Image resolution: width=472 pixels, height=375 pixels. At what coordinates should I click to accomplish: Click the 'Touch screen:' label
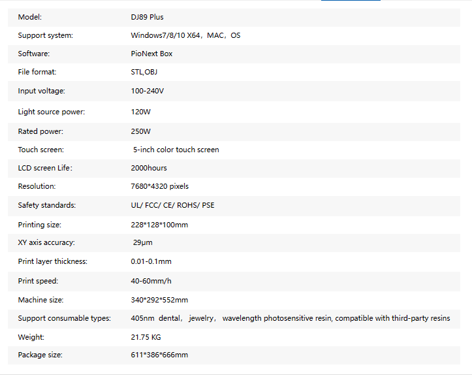[x=41, y=150]
